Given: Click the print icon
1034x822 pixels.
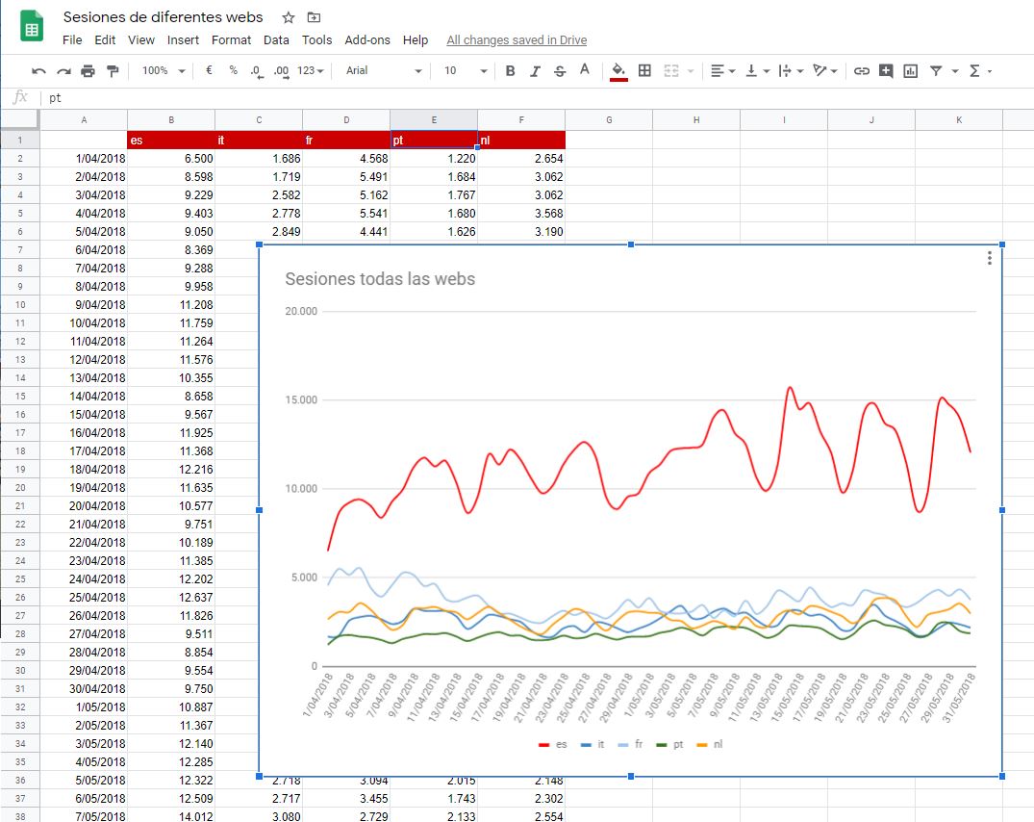Looking at the screenshot, I should tap(88, 71).
